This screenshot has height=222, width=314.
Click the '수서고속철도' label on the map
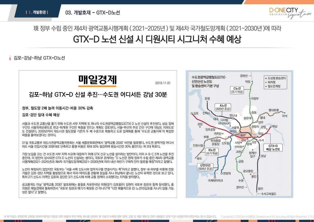268,194
